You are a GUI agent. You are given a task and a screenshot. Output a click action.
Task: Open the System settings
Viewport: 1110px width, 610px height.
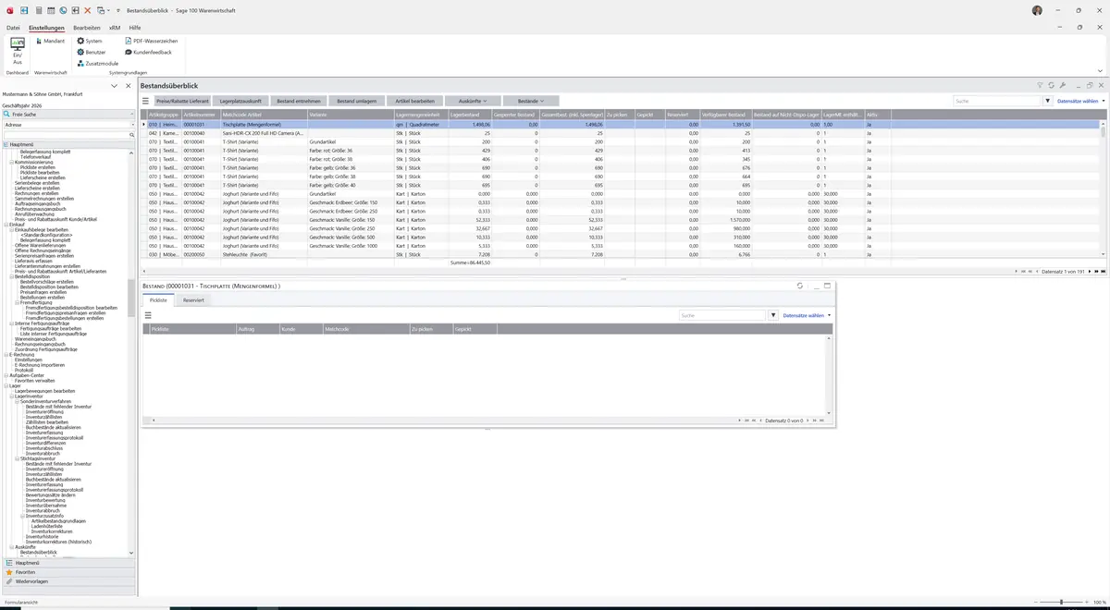[90, 41]
